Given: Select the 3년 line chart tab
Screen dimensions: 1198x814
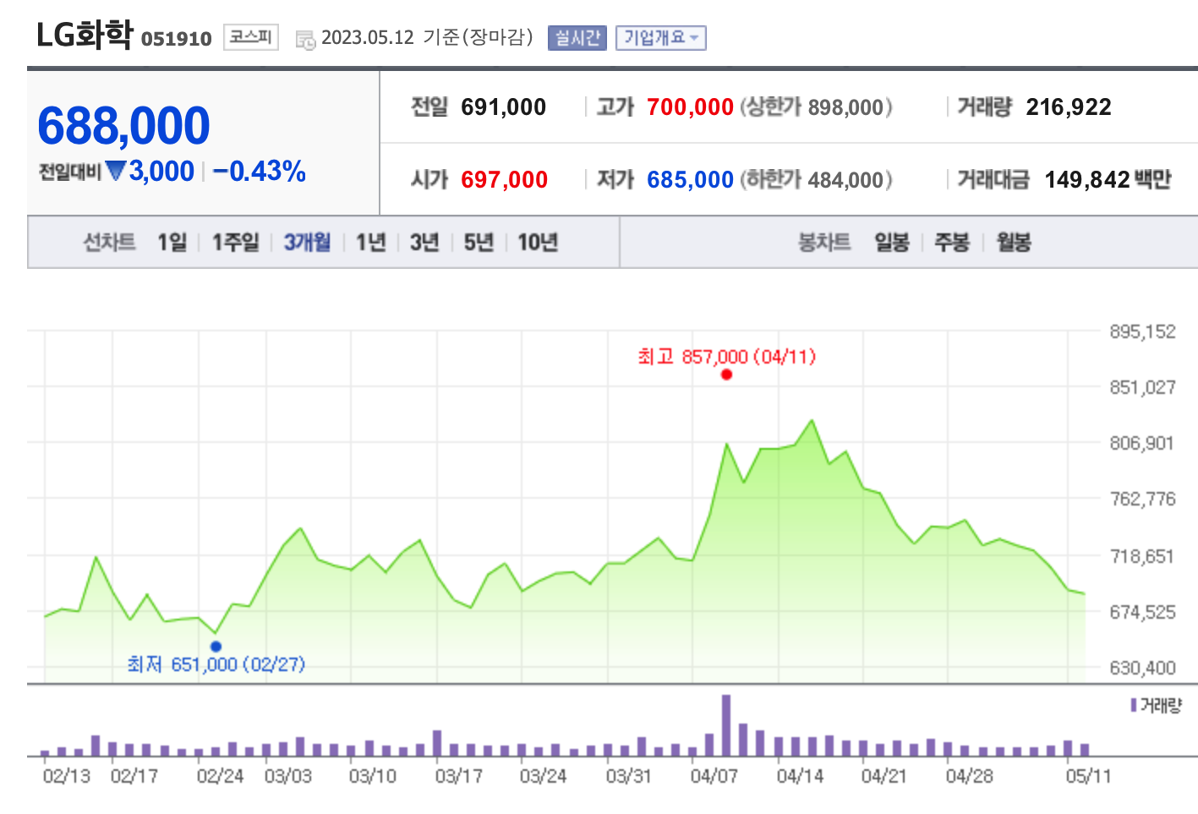Looking at the screenshot, I should [424, 243].
